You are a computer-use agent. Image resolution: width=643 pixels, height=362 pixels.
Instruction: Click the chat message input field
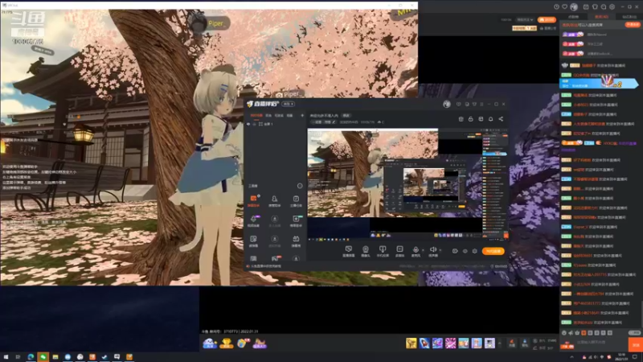[601, 342]
